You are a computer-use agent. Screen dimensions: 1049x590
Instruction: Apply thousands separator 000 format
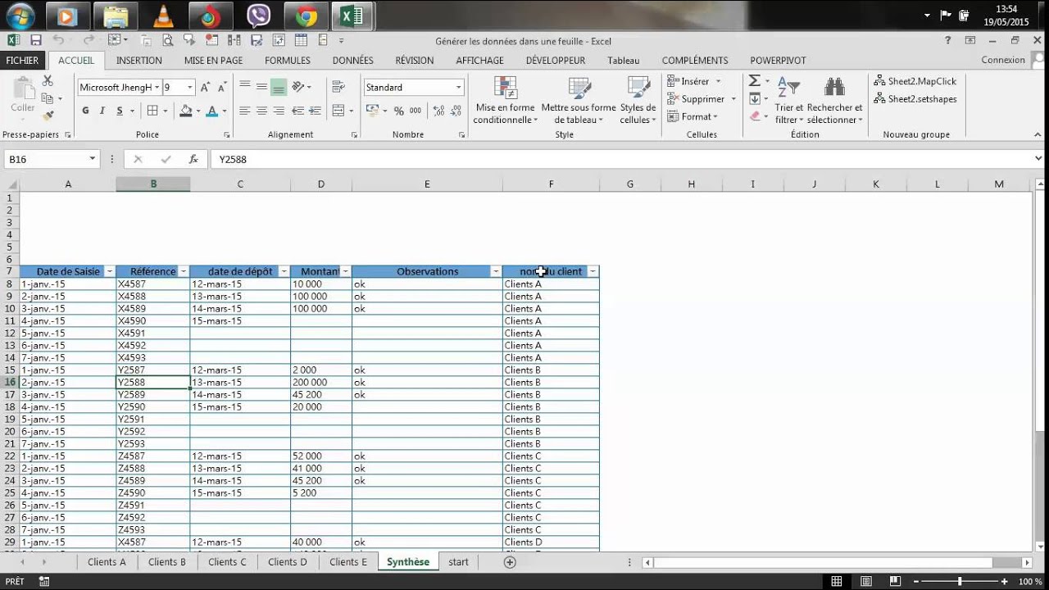click(x=416, y=111)
